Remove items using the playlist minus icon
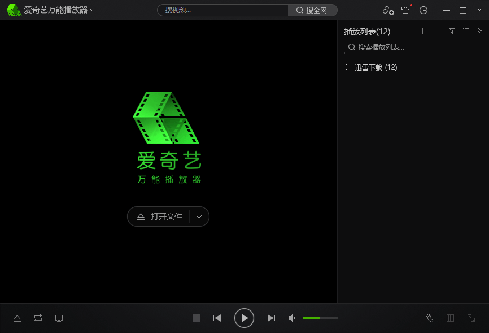489x333 pixels. pos(437,31)
